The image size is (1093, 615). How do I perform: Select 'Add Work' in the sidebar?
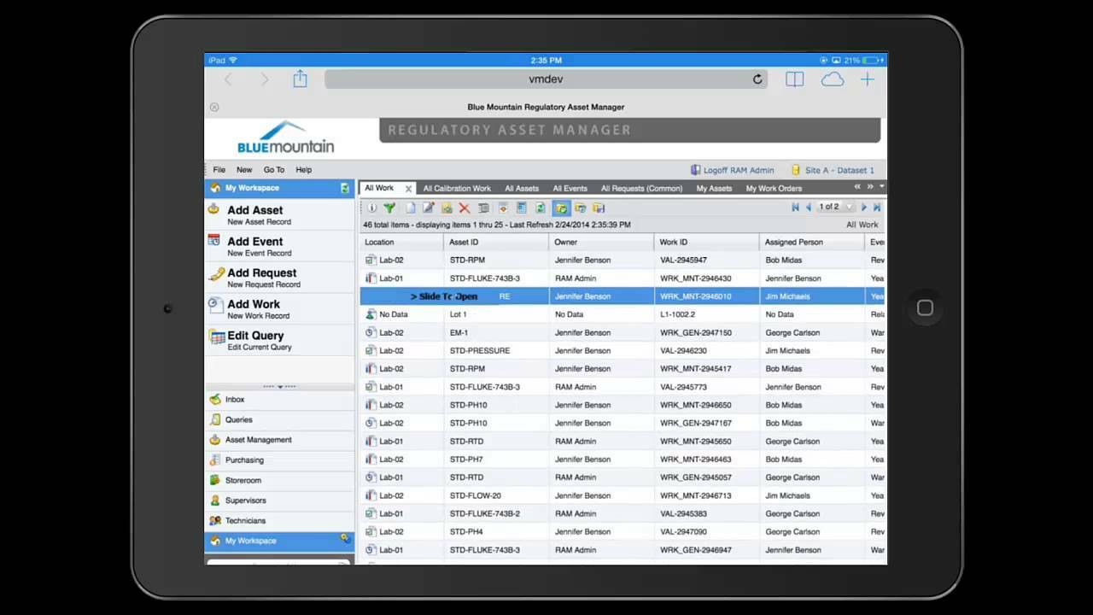pyautogui.click(x=254, y=304)
